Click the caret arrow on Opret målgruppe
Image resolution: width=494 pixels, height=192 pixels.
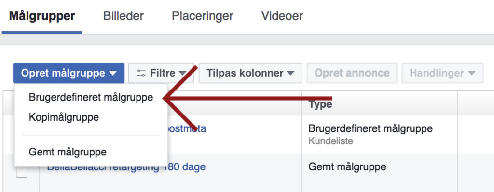(113, 73)
